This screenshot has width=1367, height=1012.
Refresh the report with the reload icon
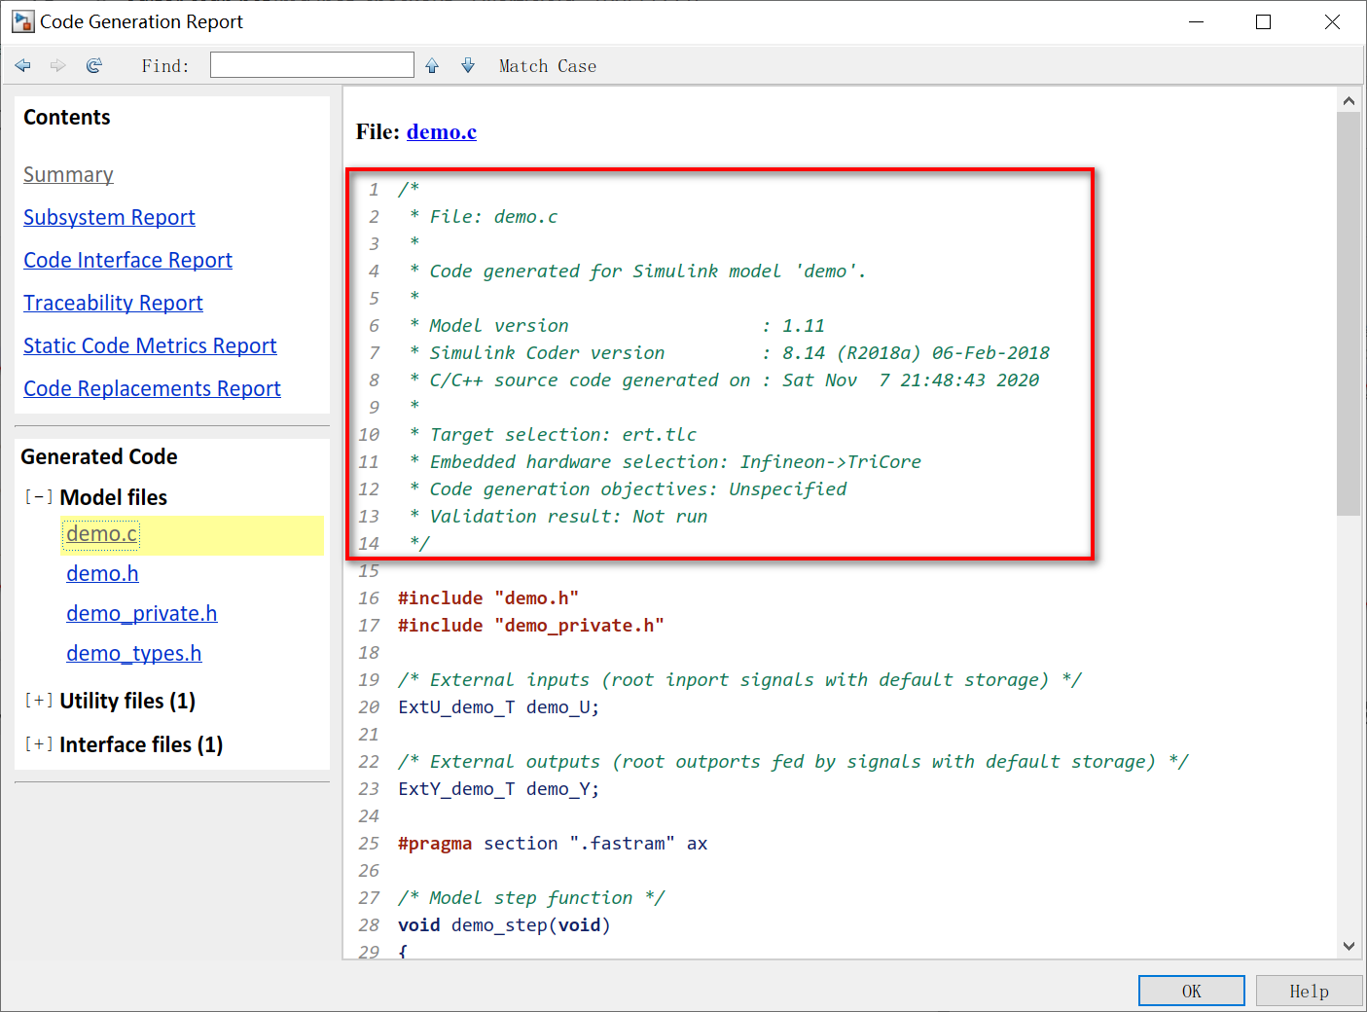pos(94,65)
